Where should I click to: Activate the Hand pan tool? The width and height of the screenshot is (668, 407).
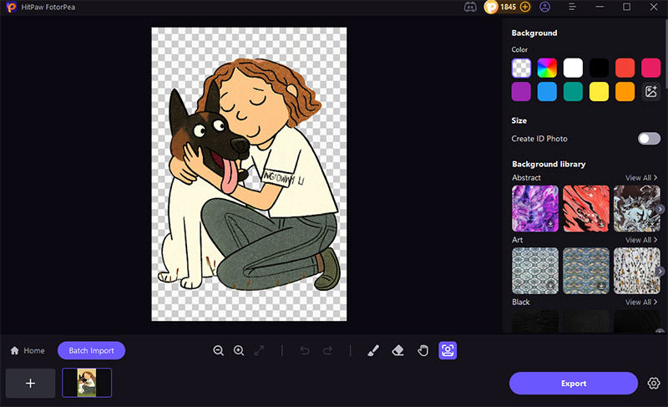tap(423, 351)
